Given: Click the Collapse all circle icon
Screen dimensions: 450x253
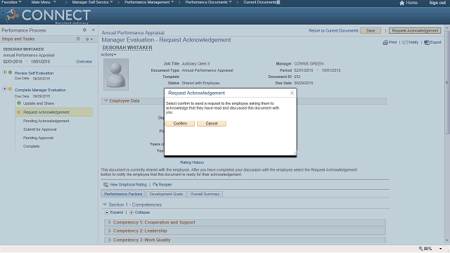Looking at the screenshot, I should click(131, 212).
